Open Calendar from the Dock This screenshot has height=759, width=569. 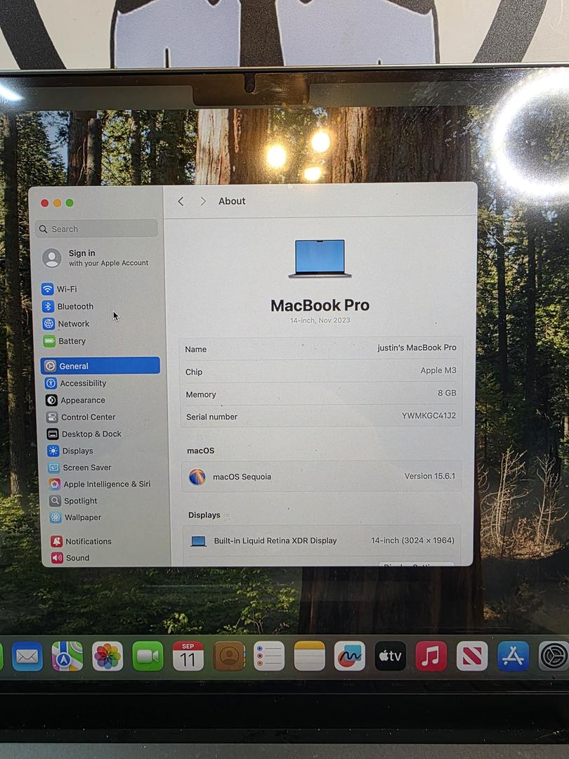[188, 656]
